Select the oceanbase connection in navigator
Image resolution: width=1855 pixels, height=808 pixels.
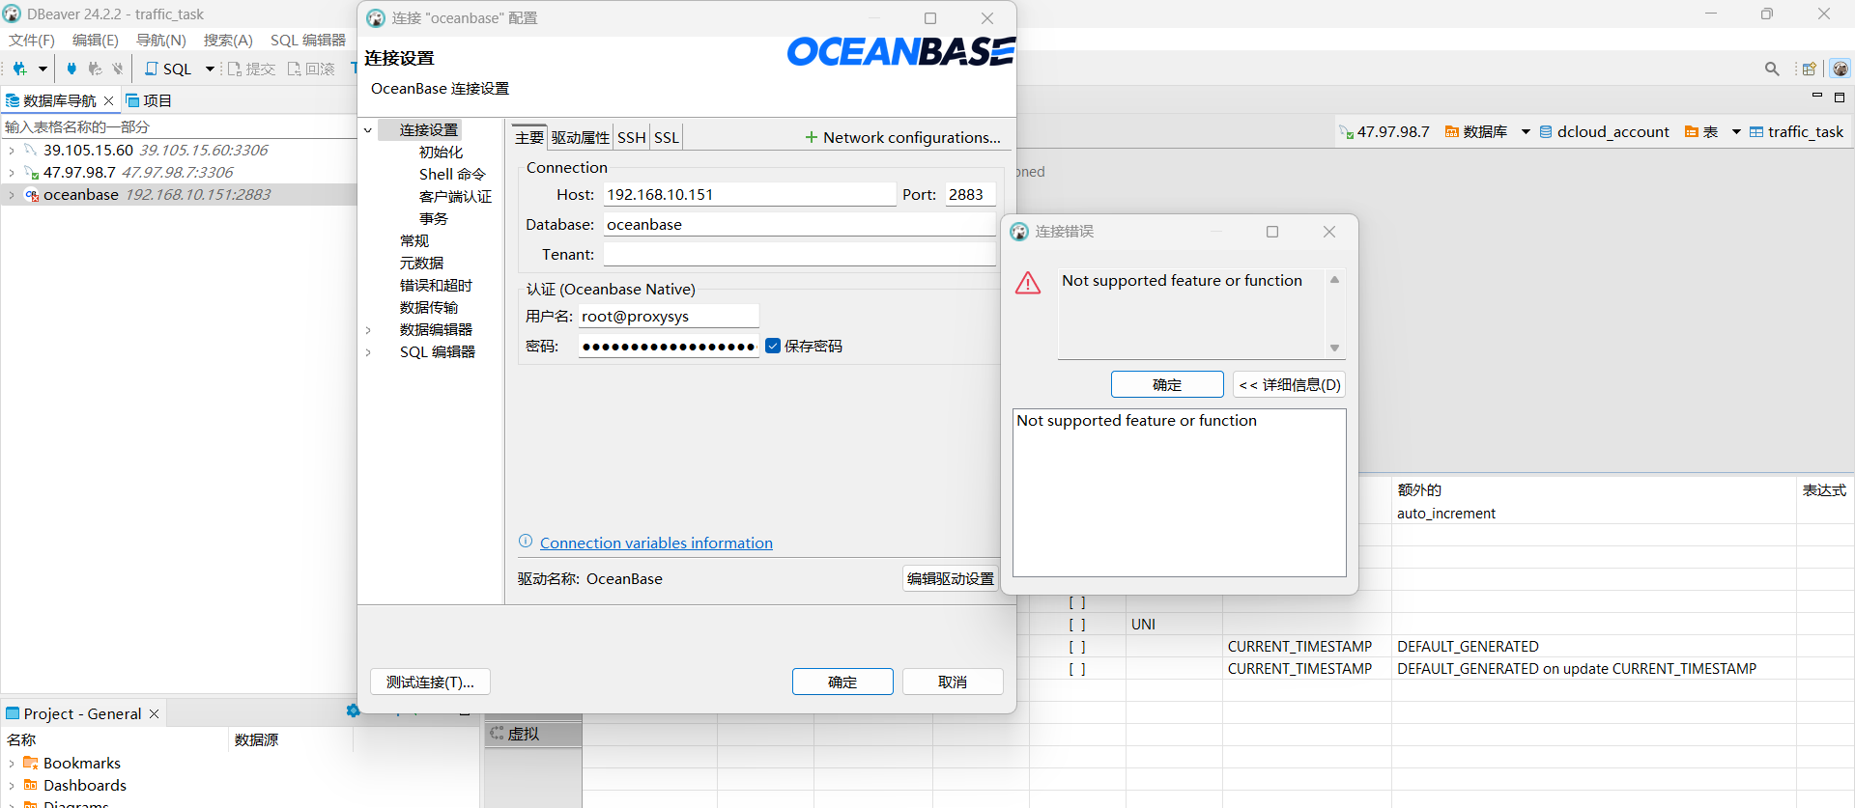click(x=157, y=195)
